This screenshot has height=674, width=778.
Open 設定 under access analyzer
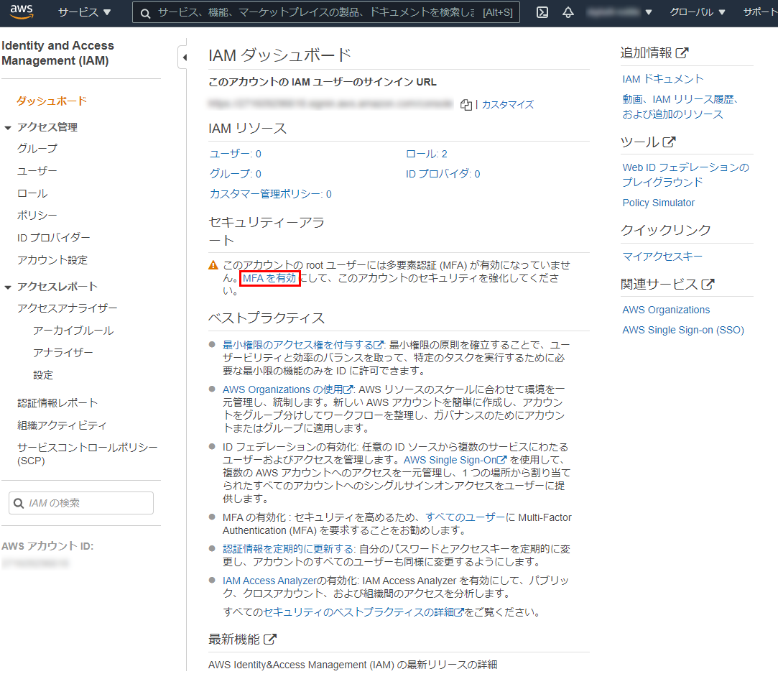click(x=43, y=375)
